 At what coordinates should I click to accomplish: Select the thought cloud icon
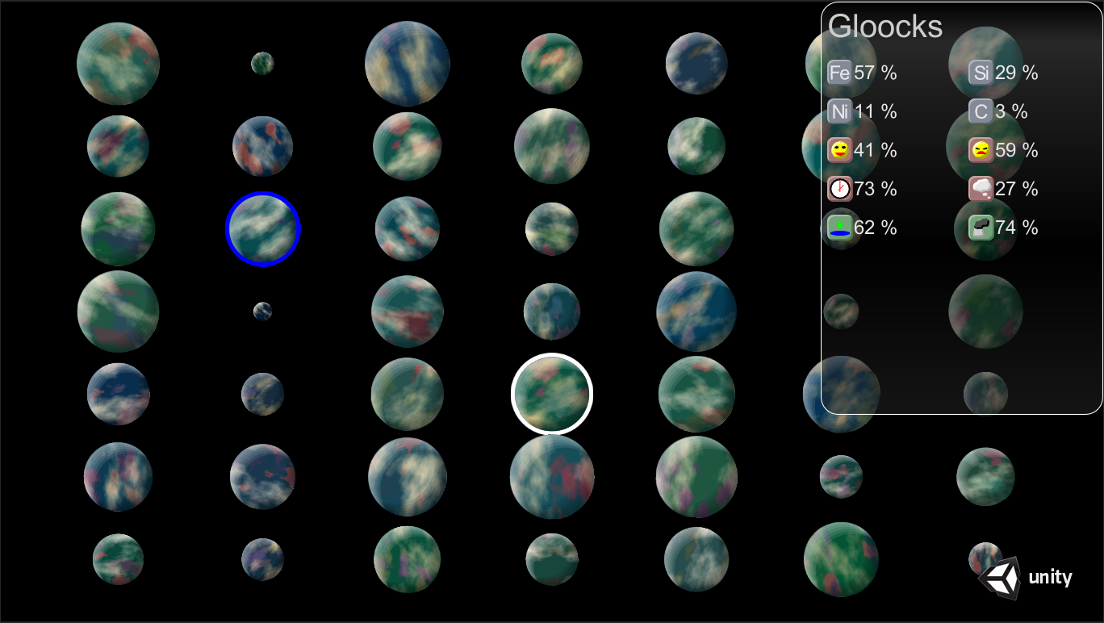981,189
